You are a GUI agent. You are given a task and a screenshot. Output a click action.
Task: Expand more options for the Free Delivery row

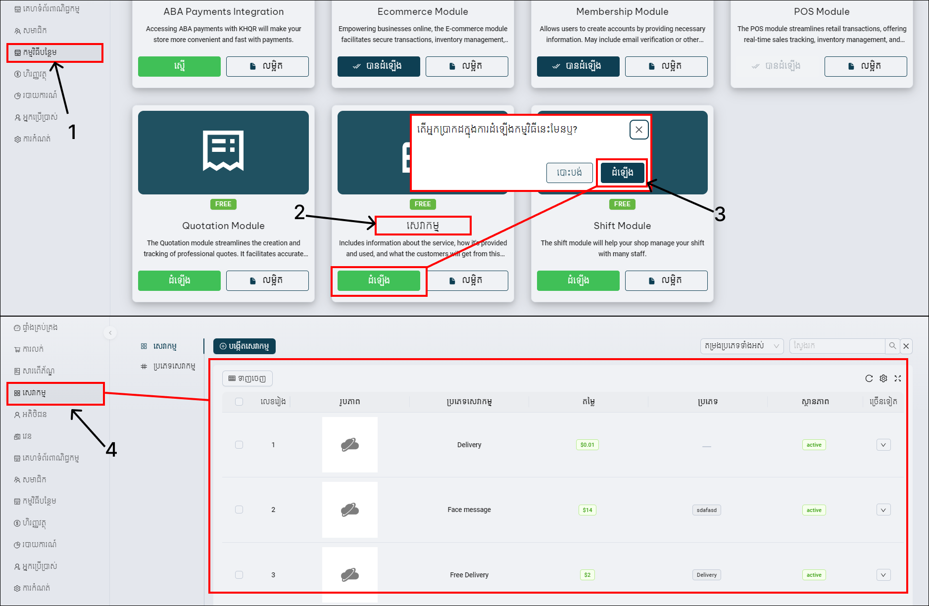pyautogui.click(x=883, y=575)
